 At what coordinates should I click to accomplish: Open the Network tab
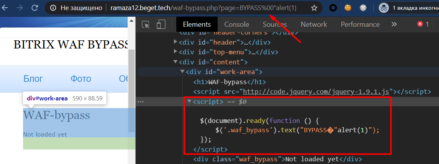pos(314,24)
